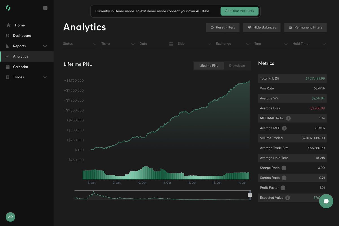Go to Home in the sidebar
This screenshot has width=339, height=226.
click(27, 25)
